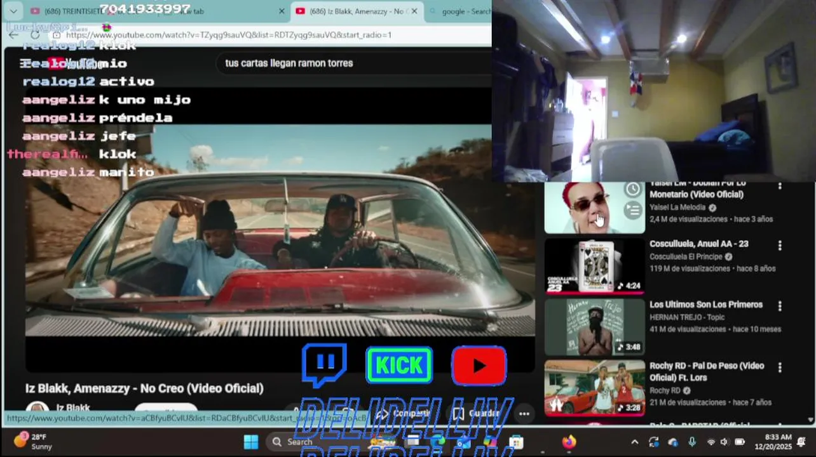Add Yaisel LM video to Watch later
The height and width of the screenshot is (457, 816).
pyautogui.click(x=632, y=189)
